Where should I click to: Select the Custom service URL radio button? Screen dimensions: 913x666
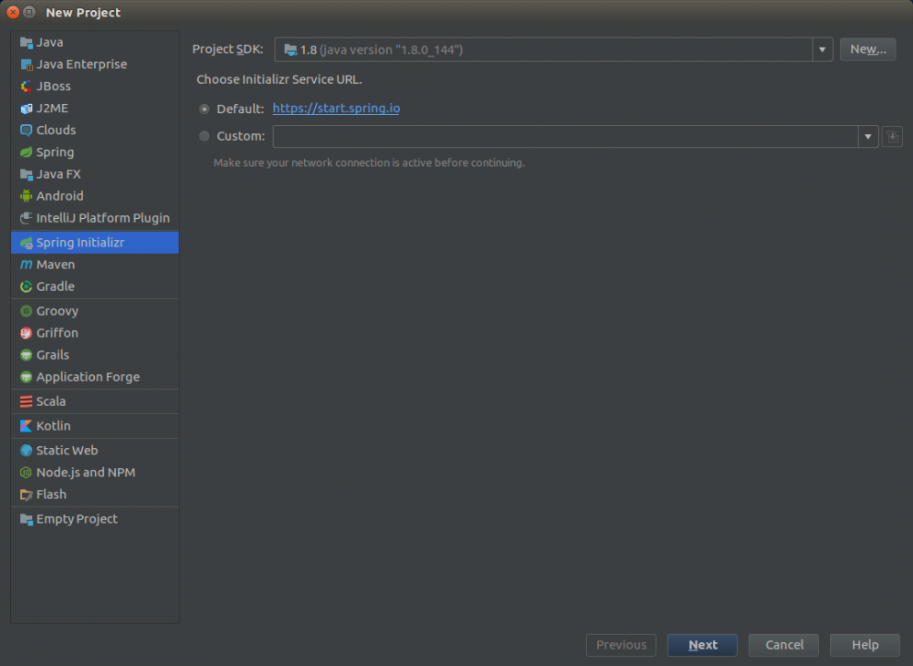(205, 137)
